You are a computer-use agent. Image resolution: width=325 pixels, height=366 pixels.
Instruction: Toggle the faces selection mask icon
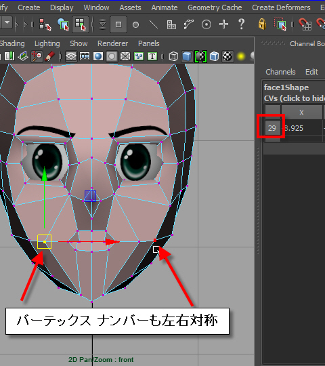(x=171, y=24)
